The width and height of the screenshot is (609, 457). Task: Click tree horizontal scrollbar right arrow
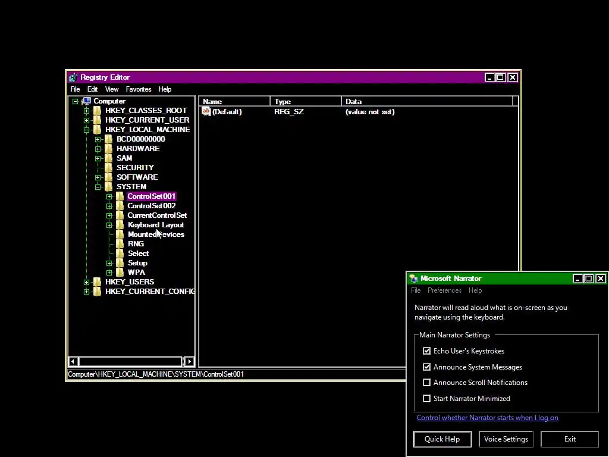click(x=190, y=361)
